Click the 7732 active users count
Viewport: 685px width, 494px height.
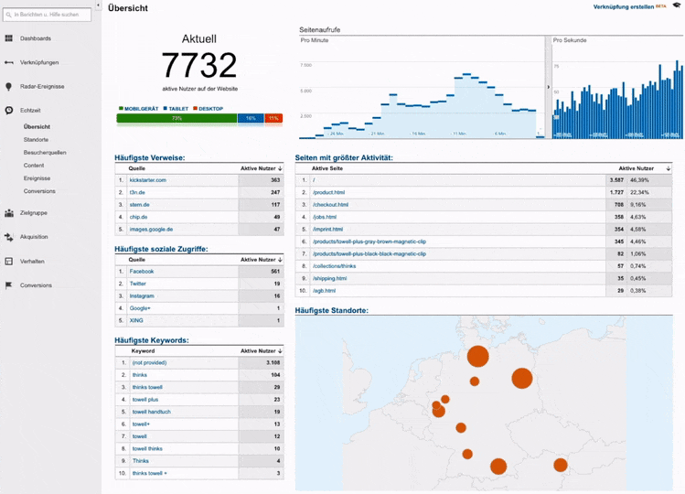coord(199,65)
